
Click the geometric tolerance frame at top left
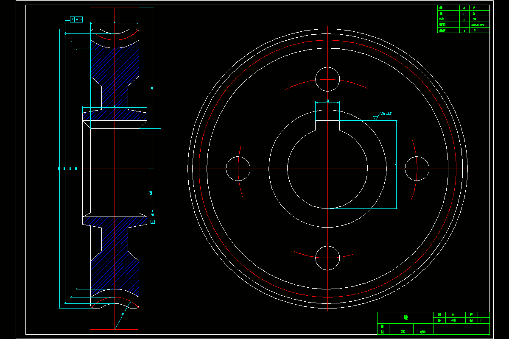pyautogui.click(x=76, y=19)
